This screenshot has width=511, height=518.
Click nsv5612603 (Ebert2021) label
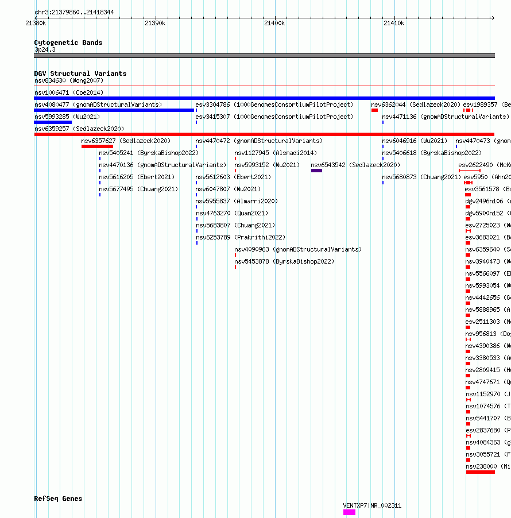[233, 177]
